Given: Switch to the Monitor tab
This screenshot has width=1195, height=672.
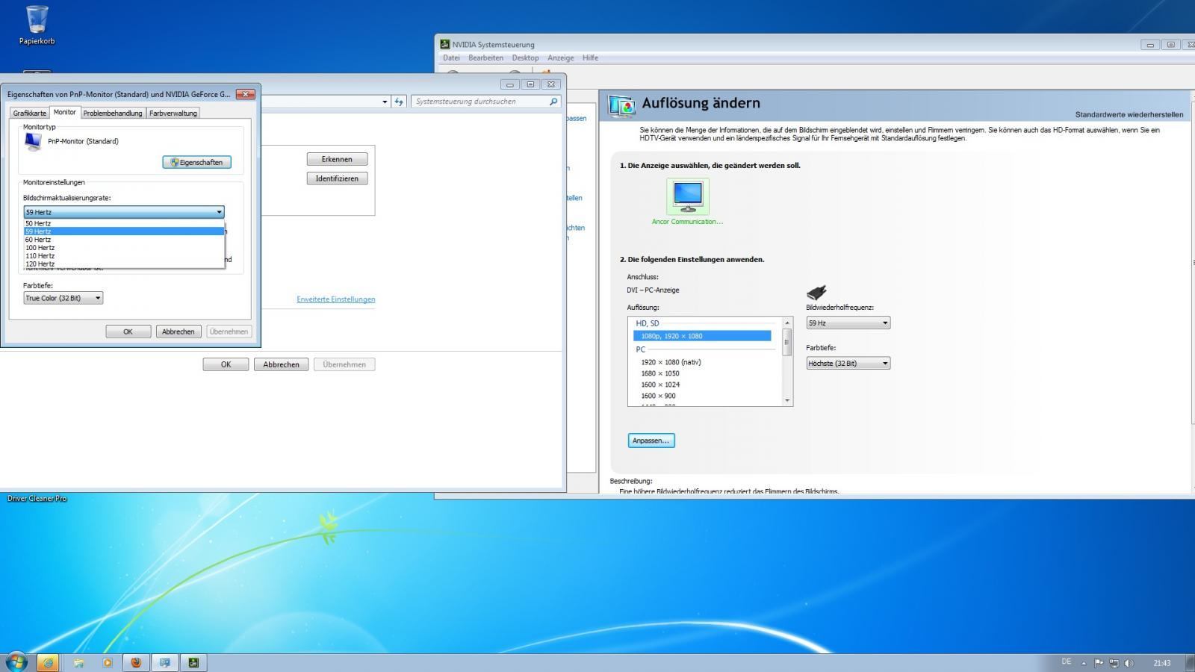Looking at the screenshot, I should pos(64,112).
